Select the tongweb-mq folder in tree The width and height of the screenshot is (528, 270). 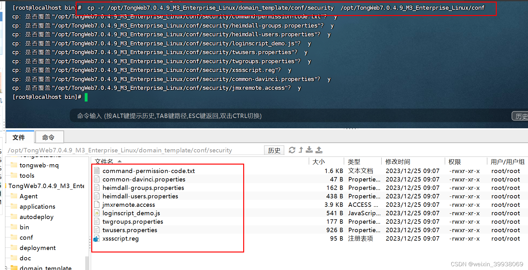pyautogui.click(x=39, y=165)
